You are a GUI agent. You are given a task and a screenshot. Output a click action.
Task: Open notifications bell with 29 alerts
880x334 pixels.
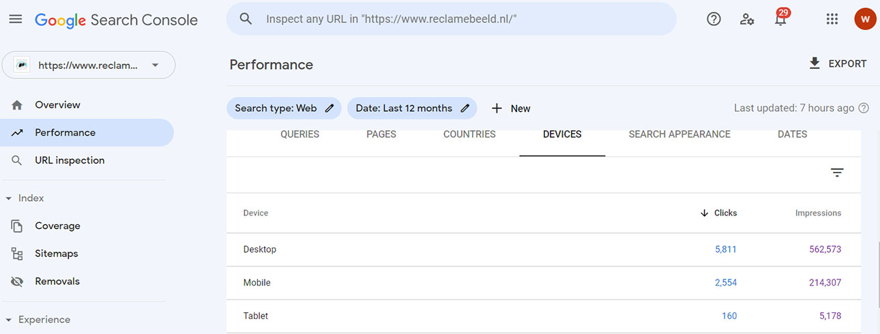[x=780, y=19]
